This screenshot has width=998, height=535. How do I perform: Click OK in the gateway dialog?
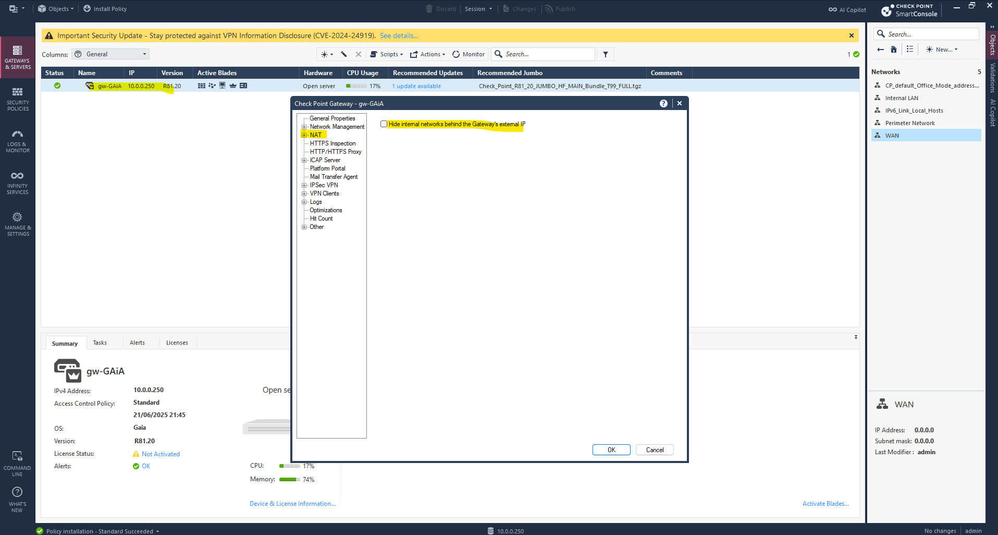pyautogui.click(x=611, y=450)
